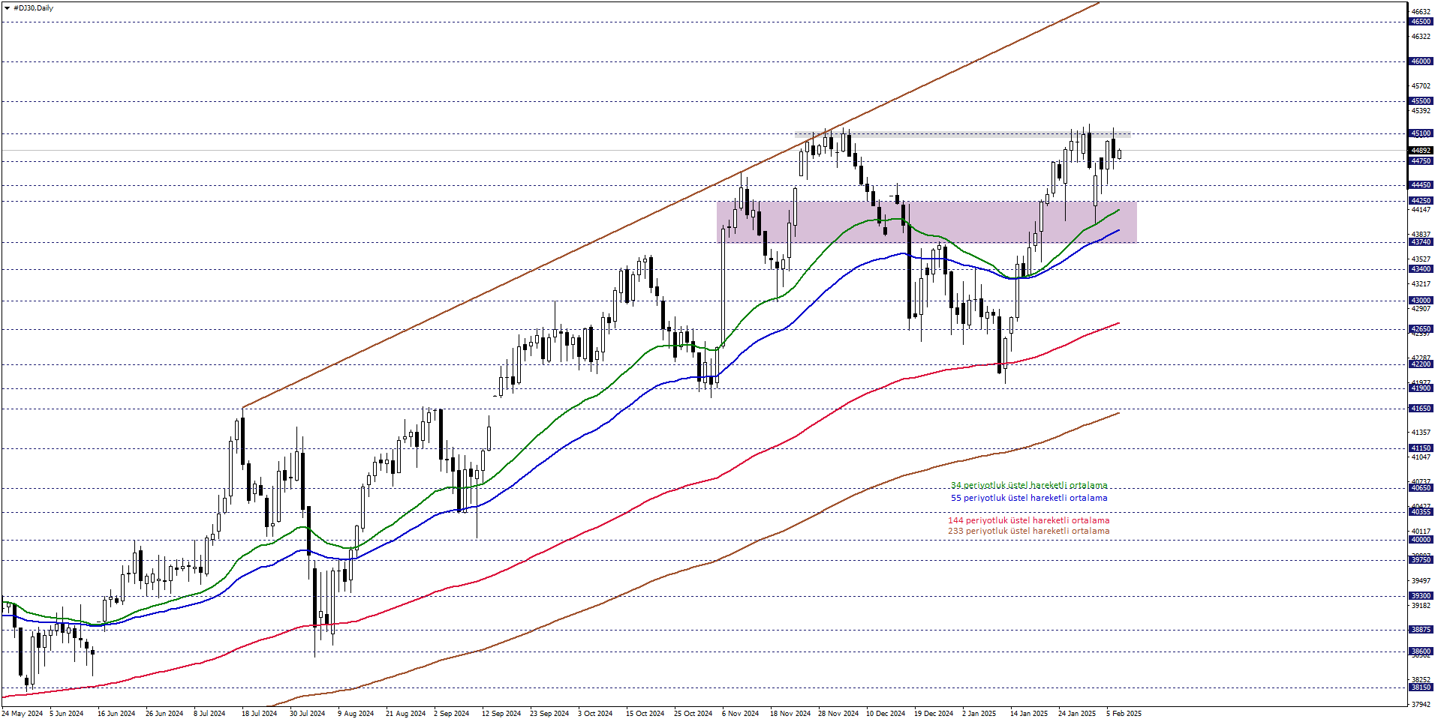1438x722 pixels.
Task: Click the 46500 price level label
Action: coord(1421,22)
